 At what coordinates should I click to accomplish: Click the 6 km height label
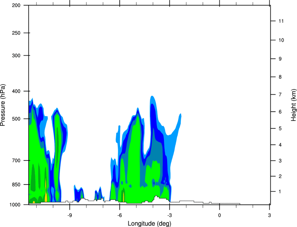pos(280,112)
